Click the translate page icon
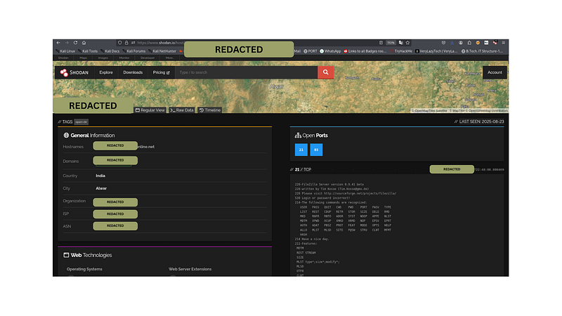Viewport: 562px width, 316px height. pyautogui.click(x=400, y=43)
